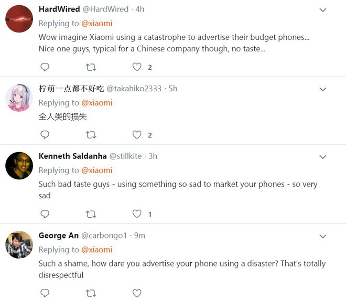Like HardWired's tweet
This screenshot has height=300, width=346.
[x=137, y=67]
